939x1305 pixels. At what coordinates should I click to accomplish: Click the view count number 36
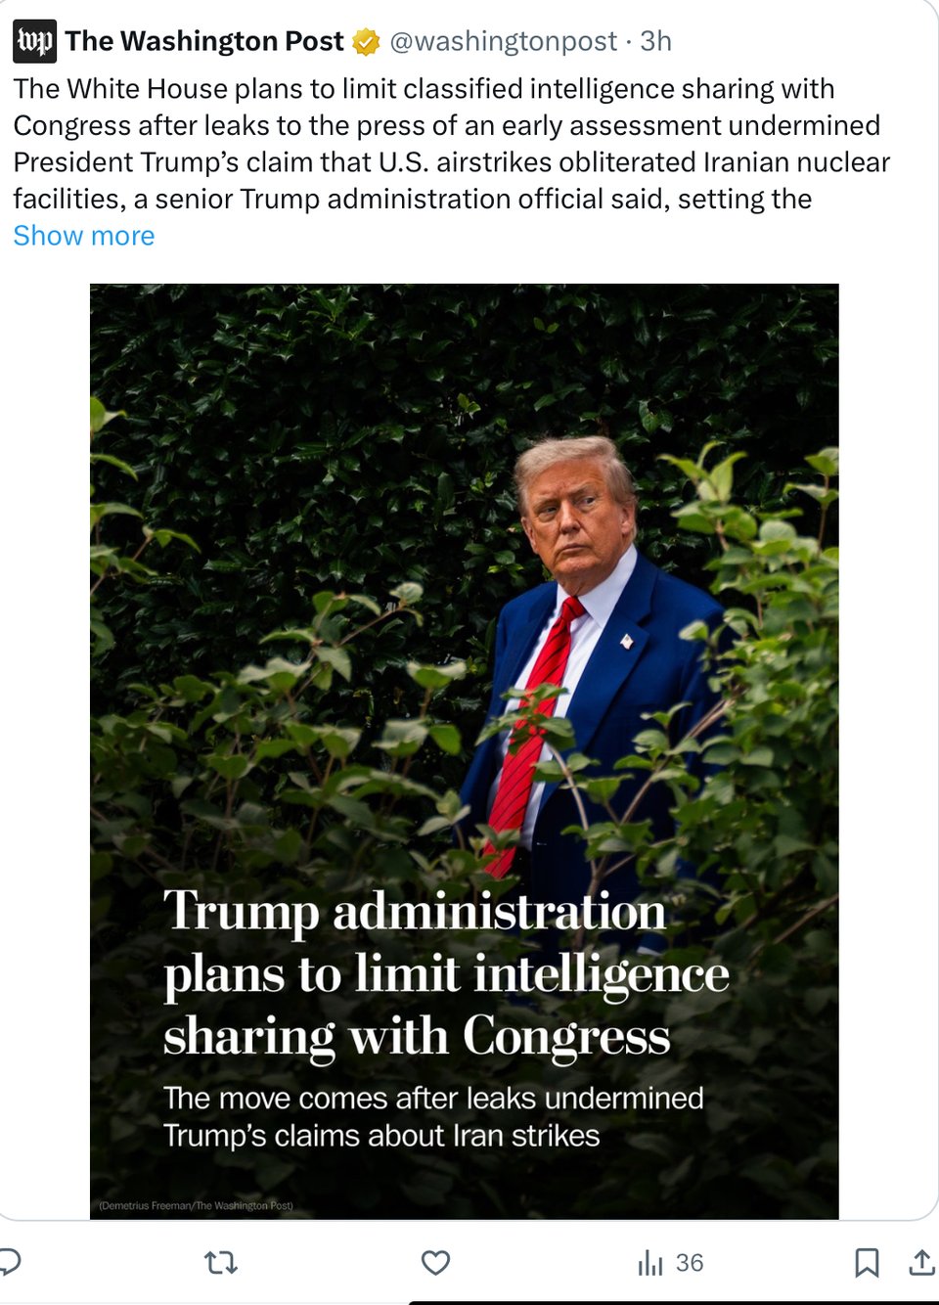click(x=690, y=1263)
